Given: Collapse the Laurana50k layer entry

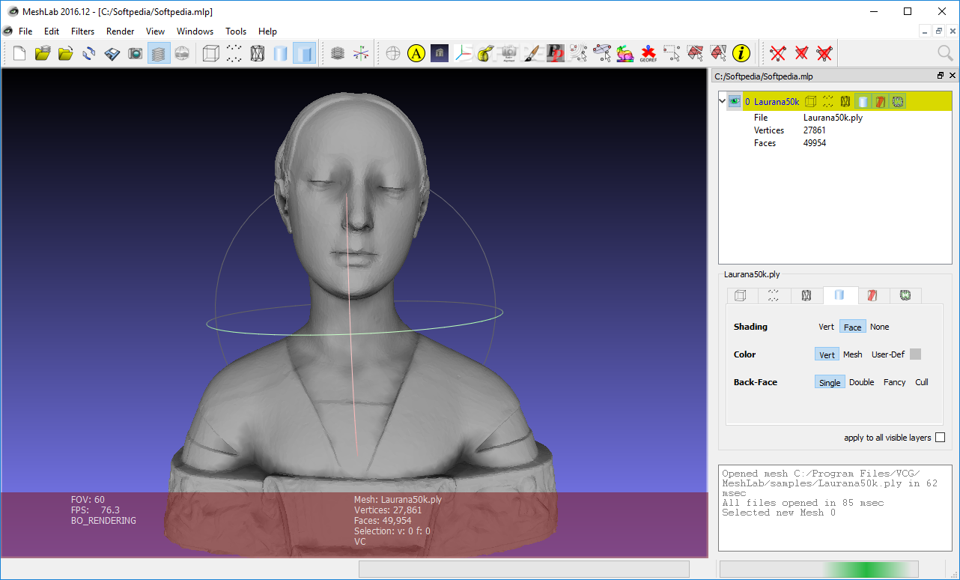Looking at the screenshot, I should click(x=721, y=100).
